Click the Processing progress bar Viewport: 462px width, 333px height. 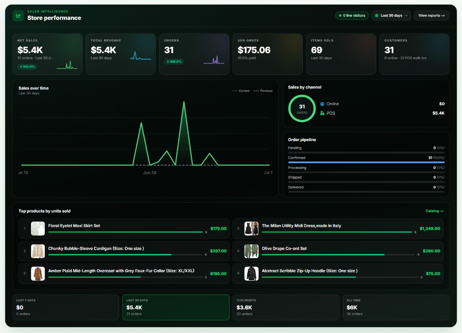[x=366, y=172]
